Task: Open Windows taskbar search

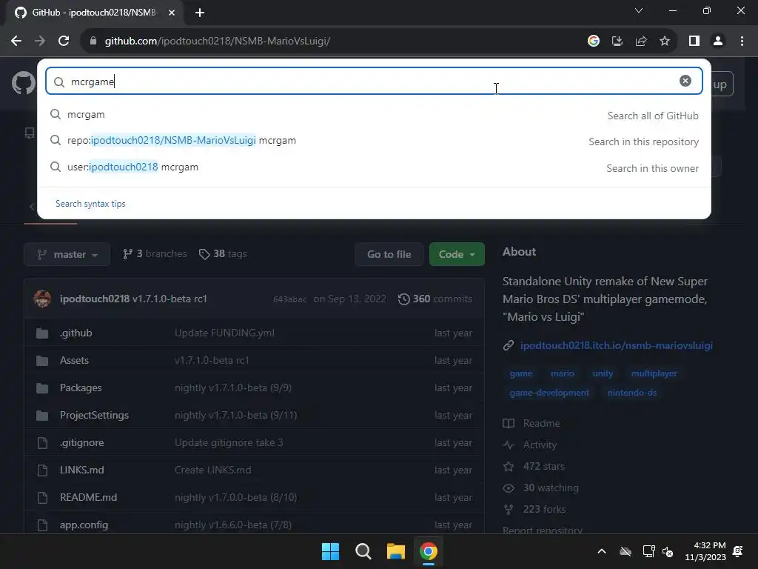Action: (x=363, y=551)
